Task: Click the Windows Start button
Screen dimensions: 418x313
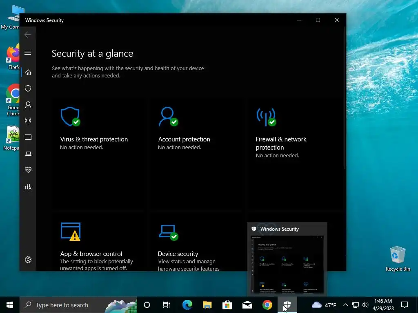Action: click(10, 305)
